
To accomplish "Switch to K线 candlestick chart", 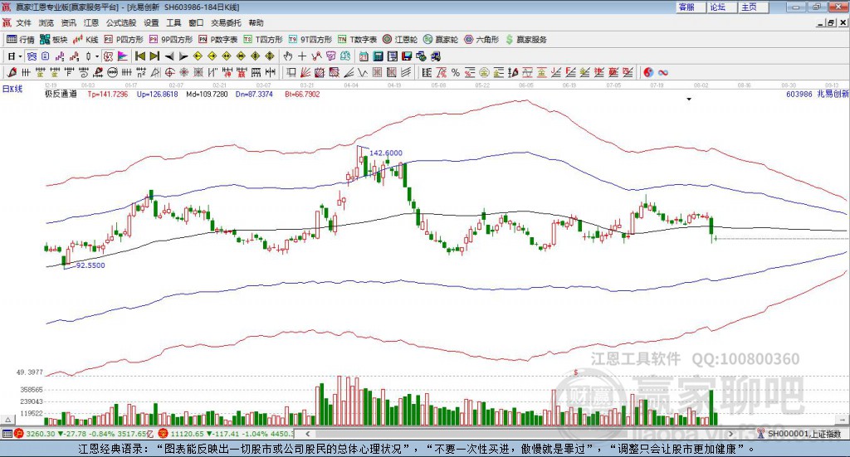I will 87,39.
